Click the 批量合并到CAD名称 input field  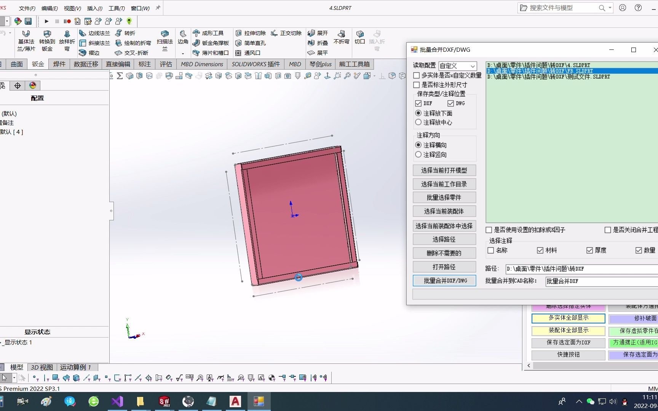point(602,281)
